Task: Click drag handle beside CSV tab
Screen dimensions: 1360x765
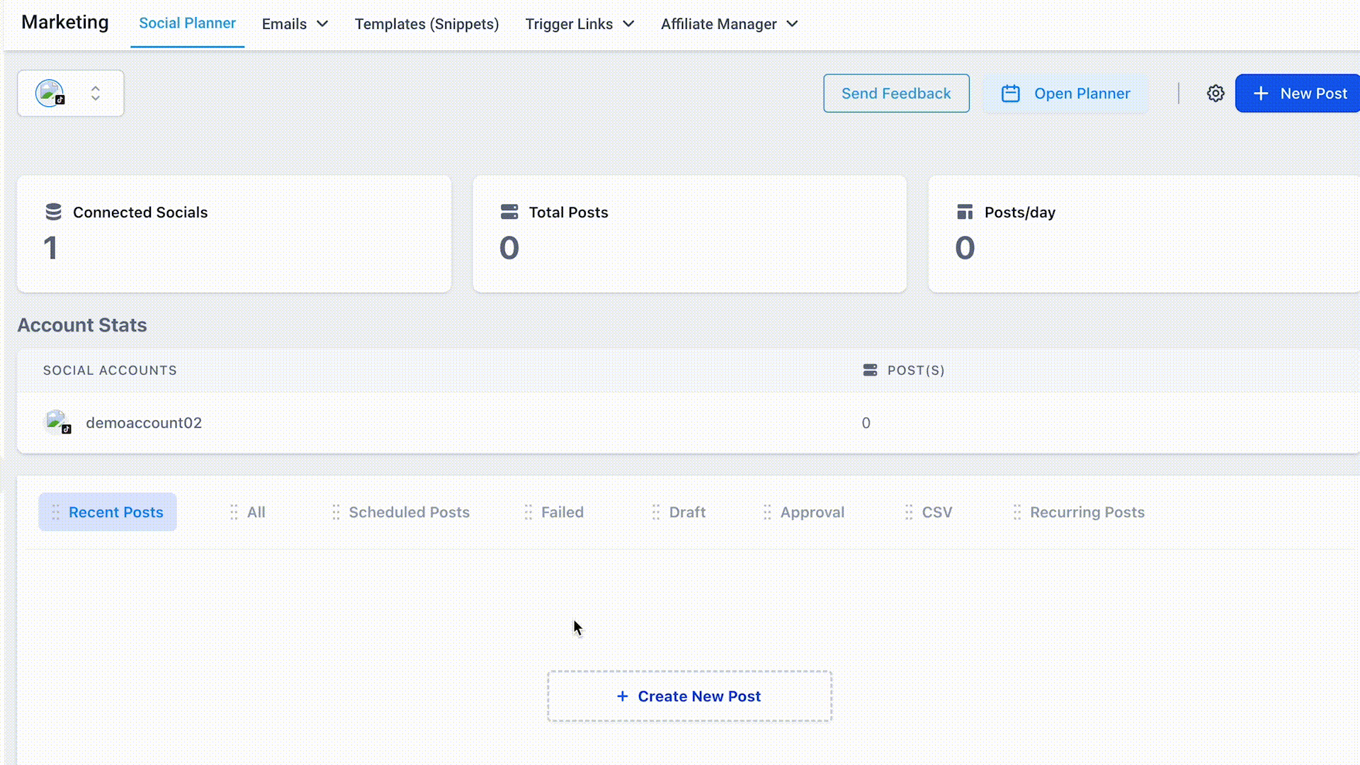Action: 909,512
